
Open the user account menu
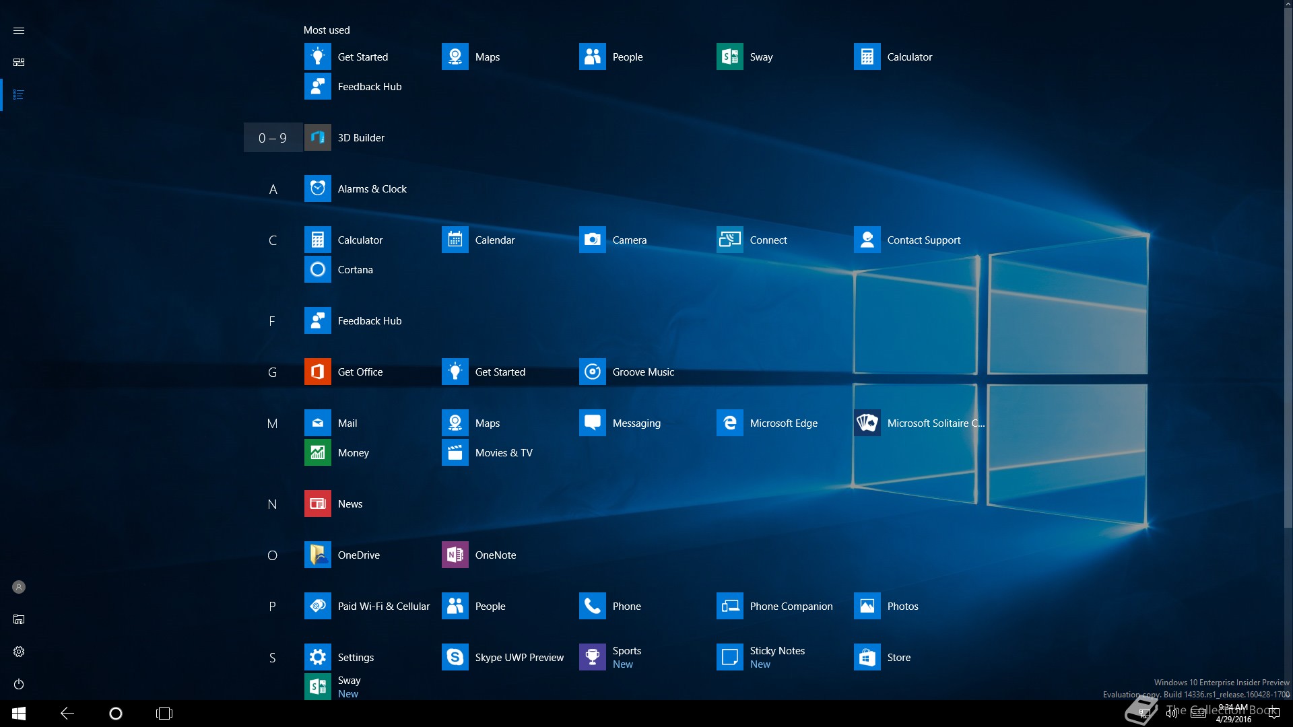point(19,587)
